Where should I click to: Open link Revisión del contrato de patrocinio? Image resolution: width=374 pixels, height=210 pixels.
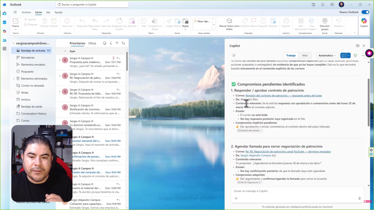click(x=283, y=96)
